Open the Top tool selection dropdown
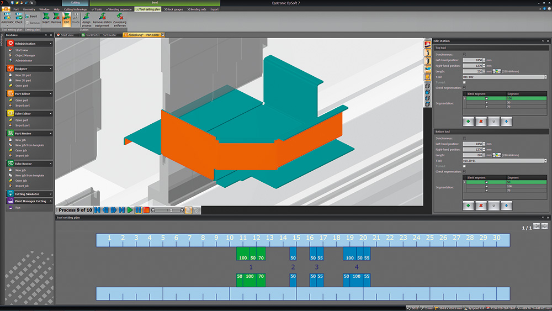This screenshot has height=311, width=552. 545,77
